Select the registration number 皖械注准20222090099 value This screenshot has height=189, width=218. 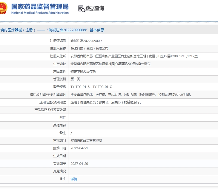click(x=87, y=41)
